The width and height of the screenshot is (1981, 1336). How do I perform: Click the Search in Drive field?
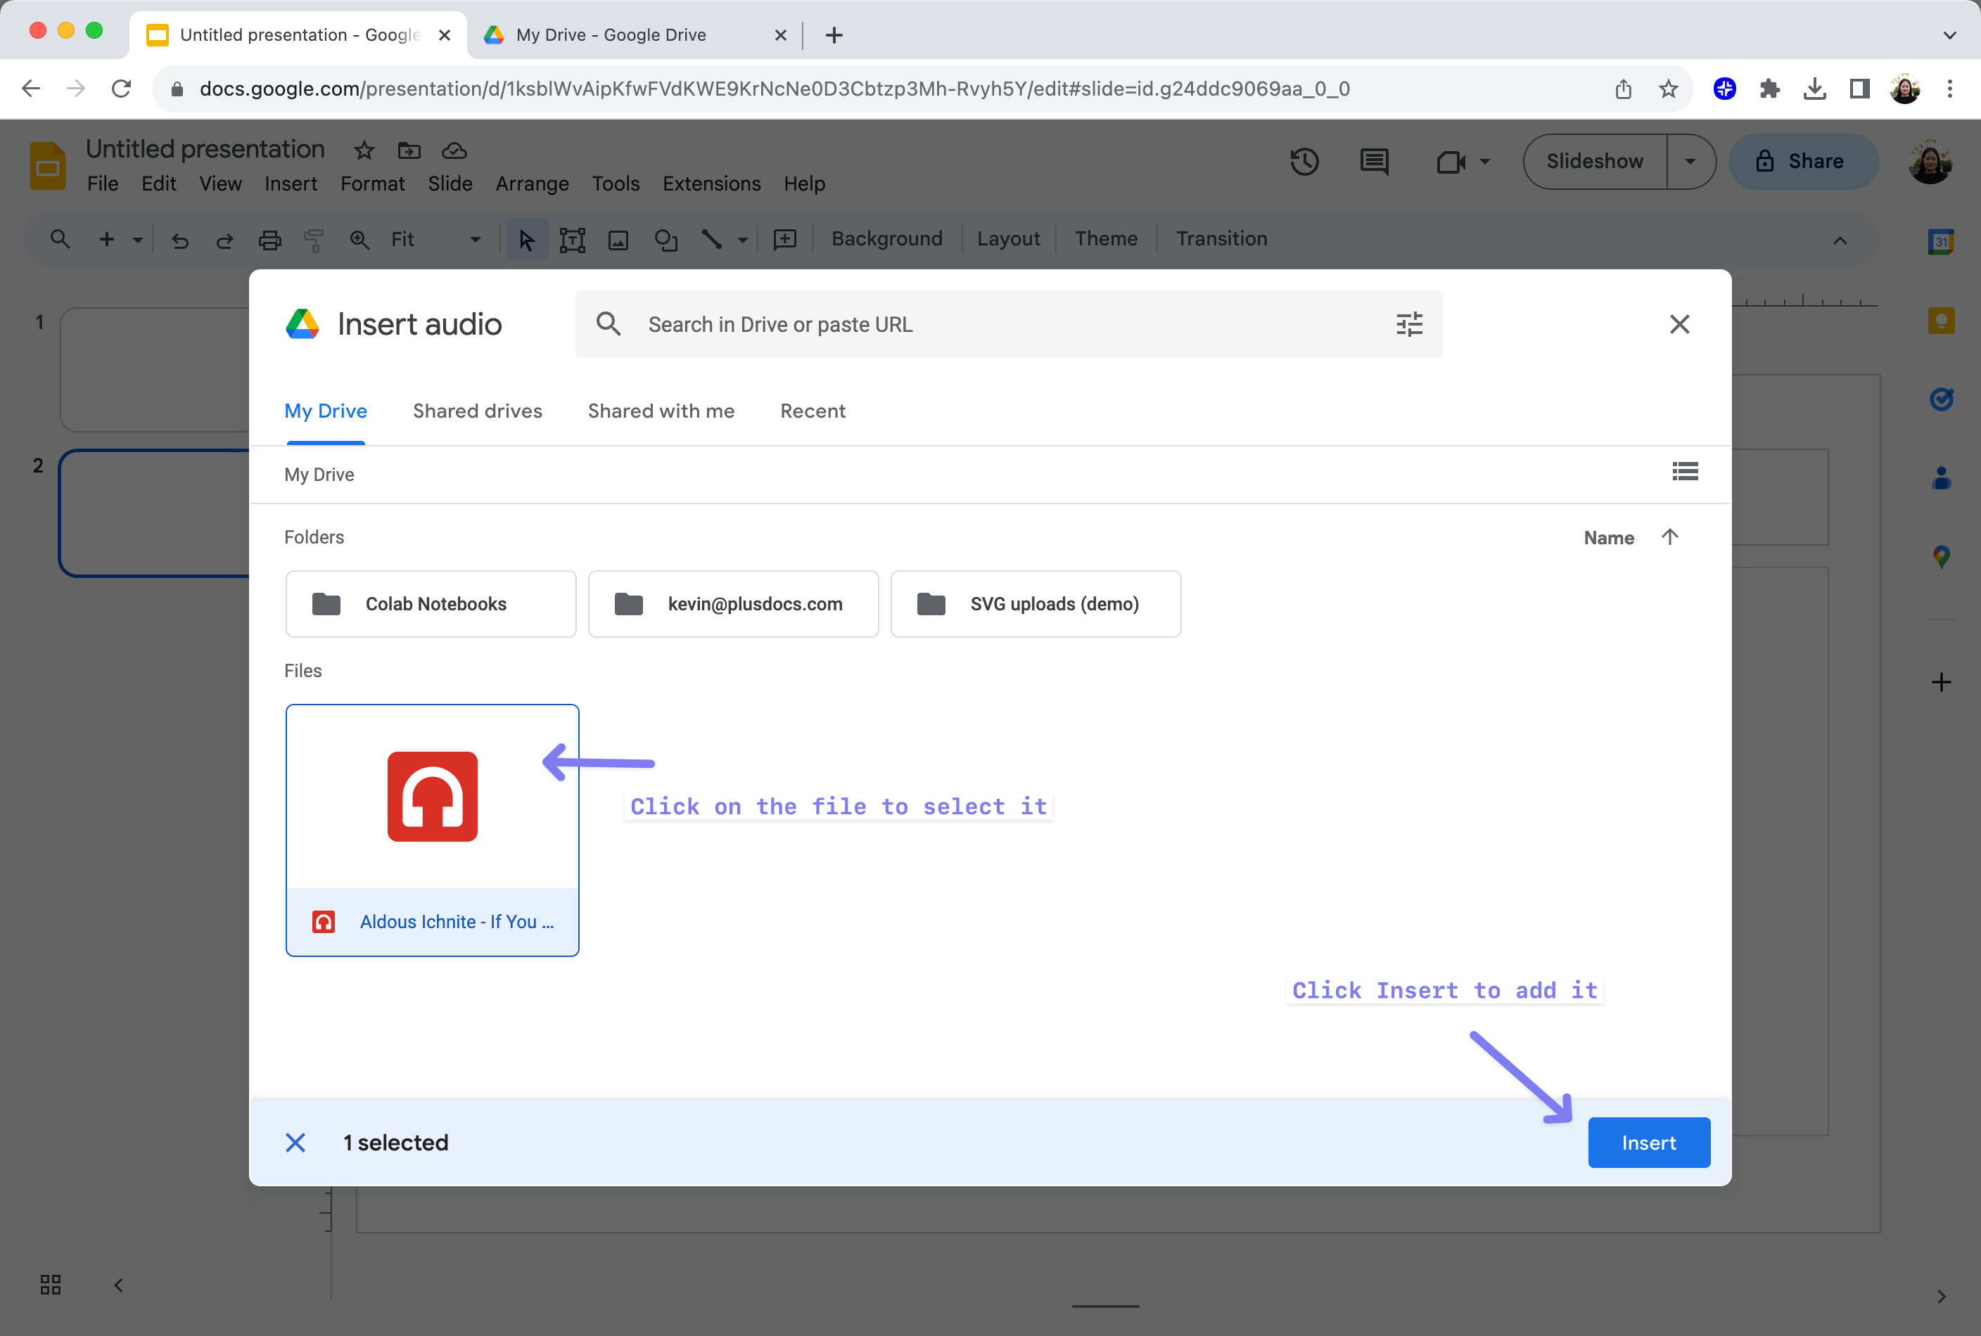1008,323
